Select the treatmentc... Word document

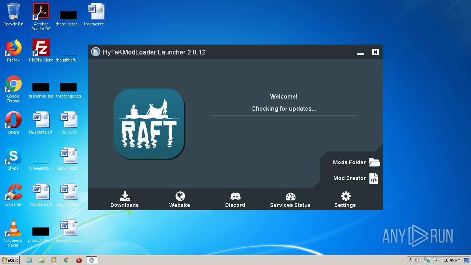pyautogui.click(x=96, y=15)
